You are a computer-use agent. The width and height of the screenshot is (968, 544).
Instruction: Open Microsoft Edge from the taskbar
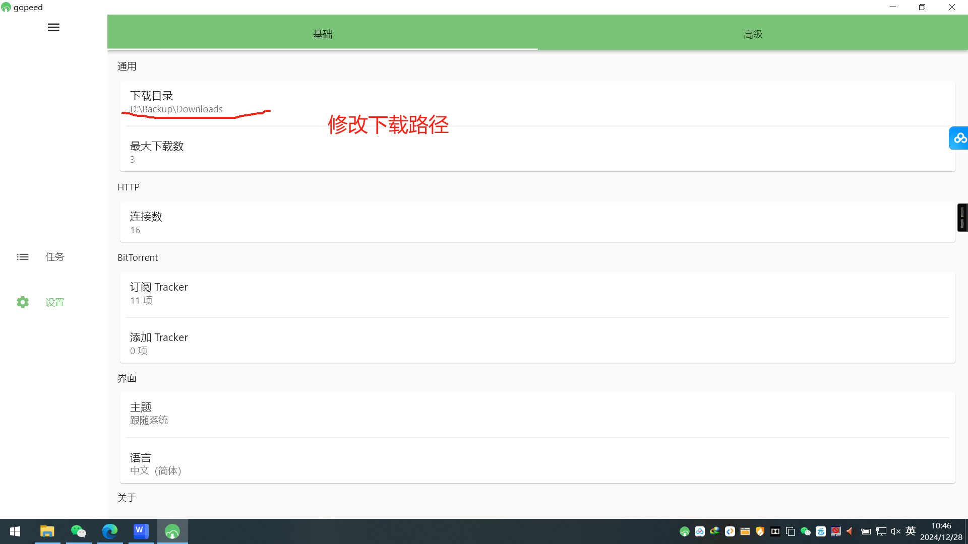point(109,531)
